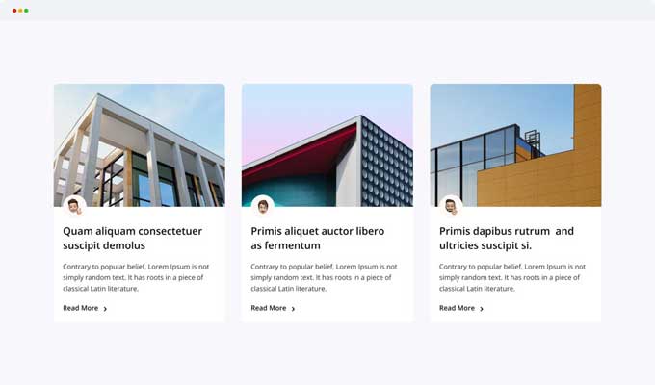Viewport: 655px width, 385px height.
Task: Click the red window control dot
Action: pos(14,11)
